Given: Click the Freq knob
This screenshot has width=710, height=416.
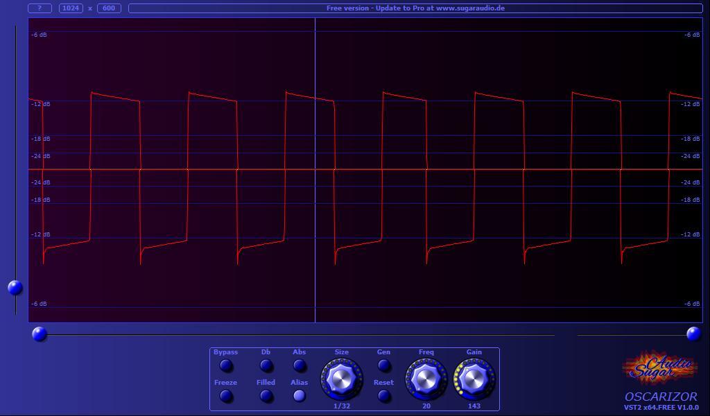Looking at the screenshot, I should [x=426, y=379].
